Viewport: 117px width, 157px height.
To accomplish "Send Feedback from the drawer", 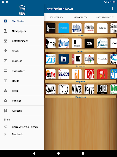I will click(22, 134).
